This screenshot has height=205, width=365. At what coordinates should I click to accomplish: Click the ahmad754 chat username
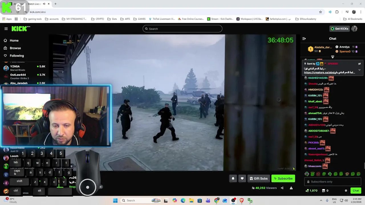point(315,113)
